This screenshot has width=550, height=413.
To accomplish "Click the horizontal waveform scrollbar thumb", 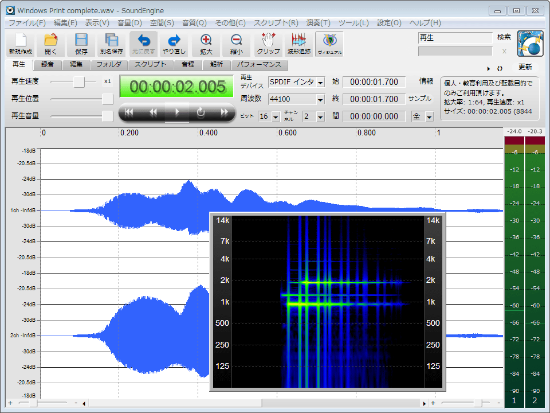I will [x=175, y=403].
